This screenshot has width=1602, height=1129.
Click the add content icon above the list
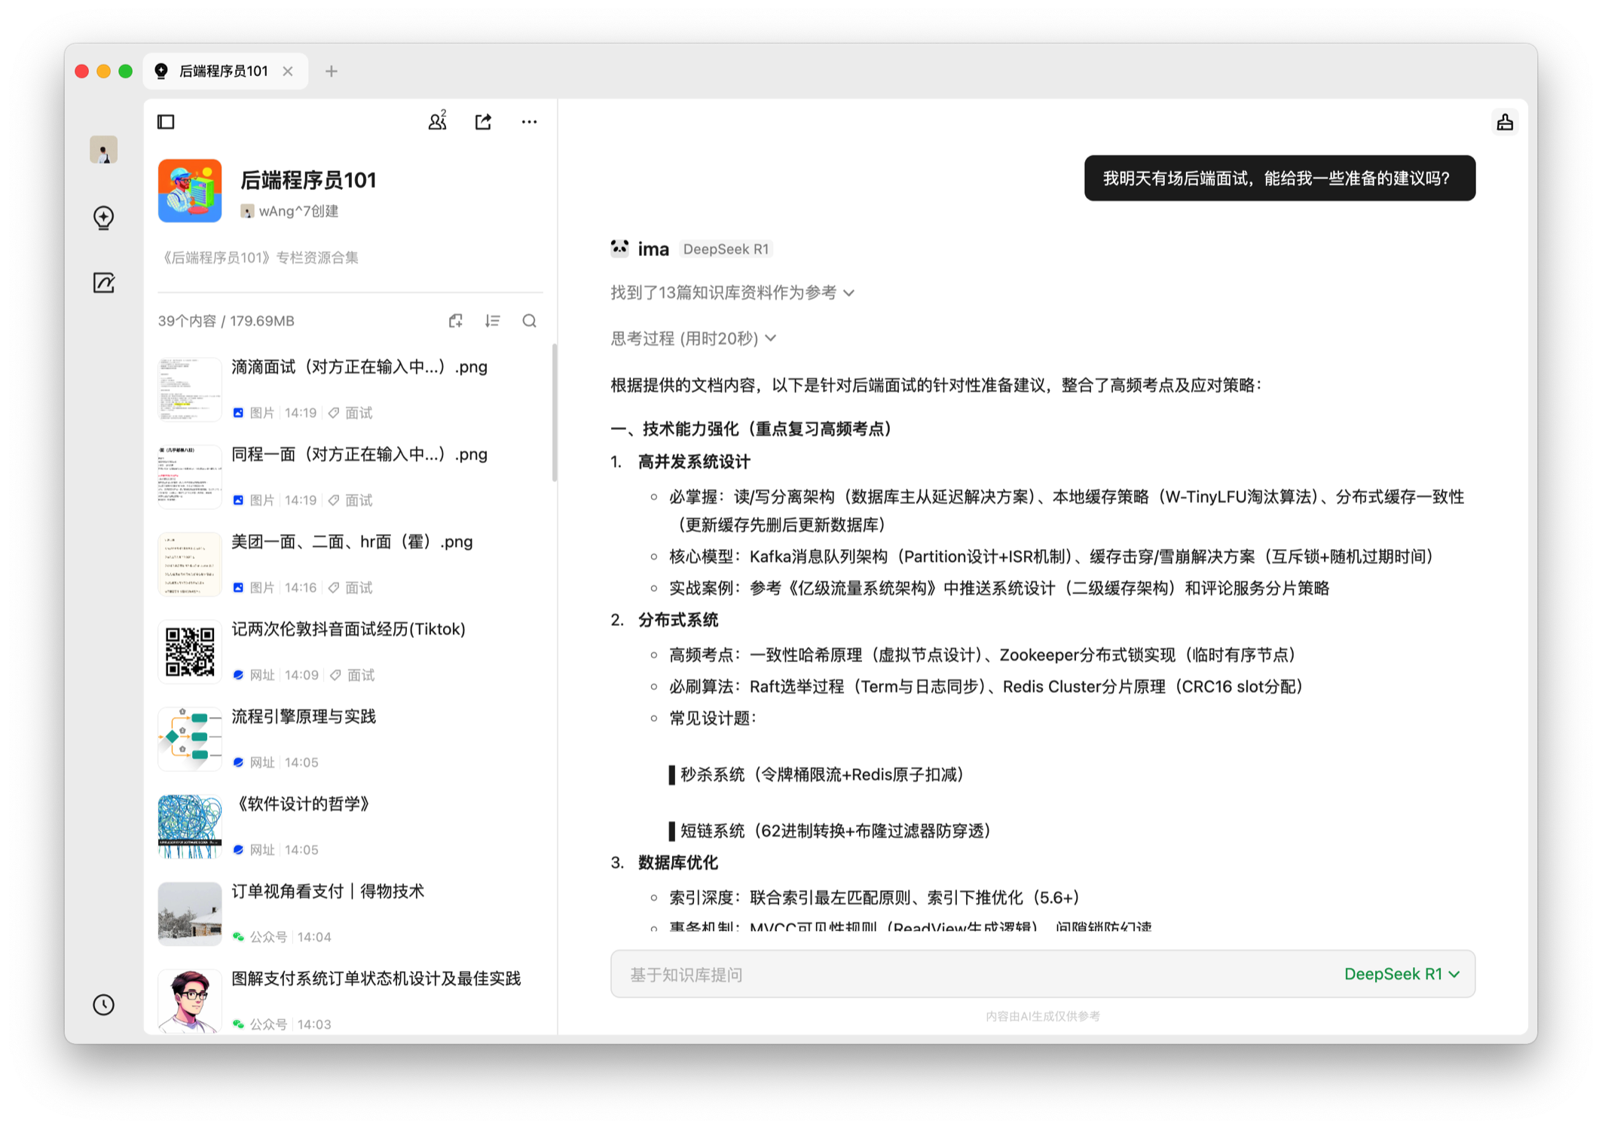coord(456,321)
